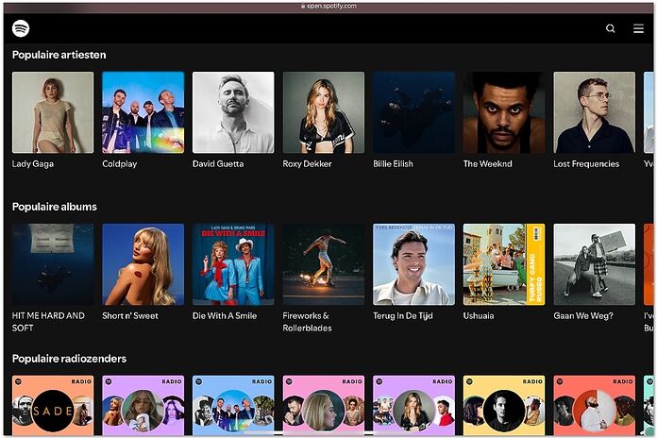Screen dimensions: 657x438
Task: Open Short n' Sweet album cover
Action: pyautogui.click(x=143, y=264)
